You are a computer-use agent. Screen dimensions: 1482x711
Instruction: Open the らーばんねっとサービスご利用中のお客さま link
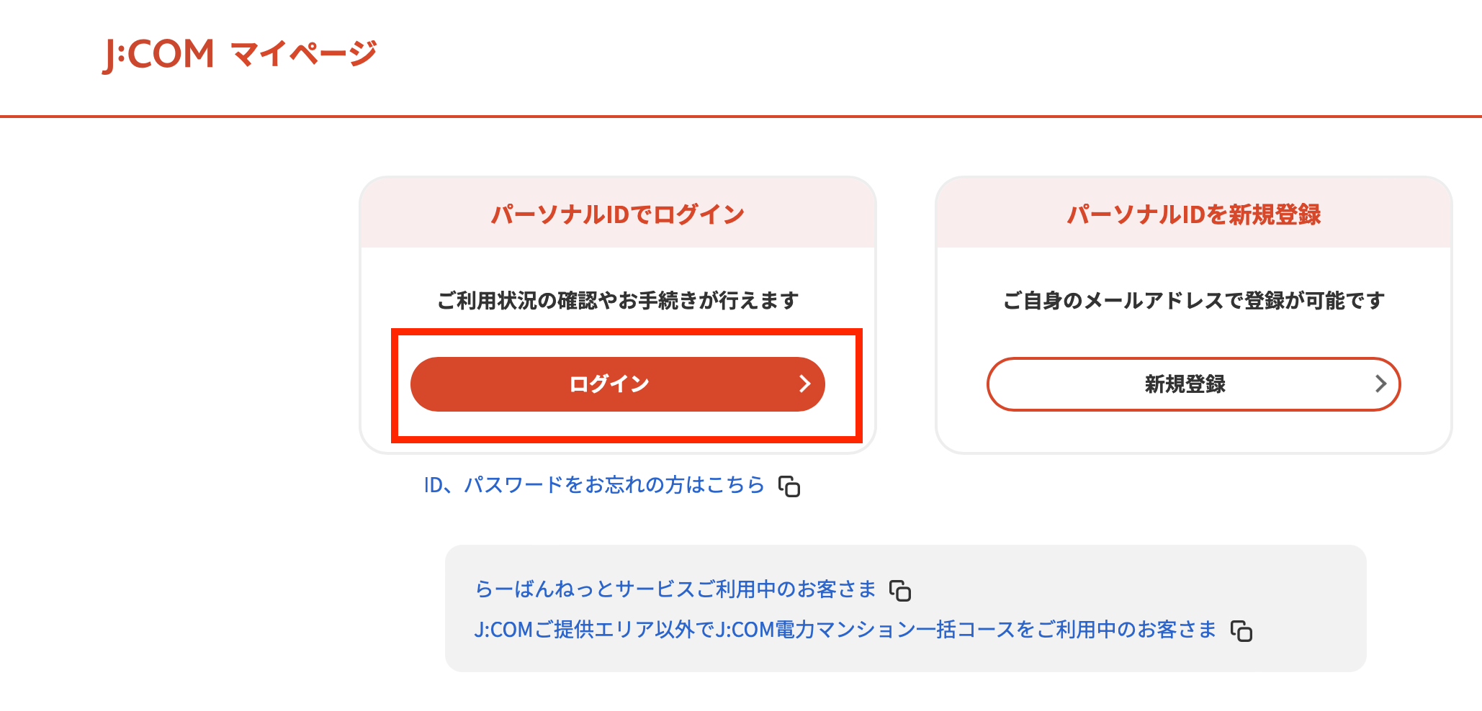coord(675,589)
